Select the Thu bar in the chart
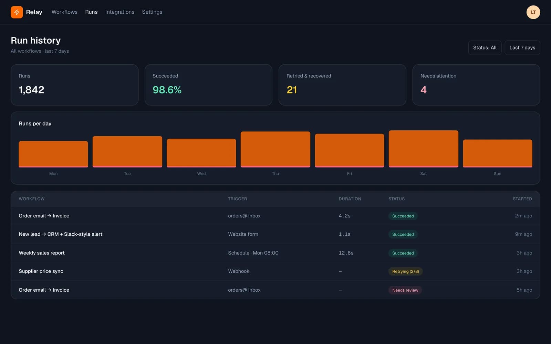551x344 pixels. [275, 149]
